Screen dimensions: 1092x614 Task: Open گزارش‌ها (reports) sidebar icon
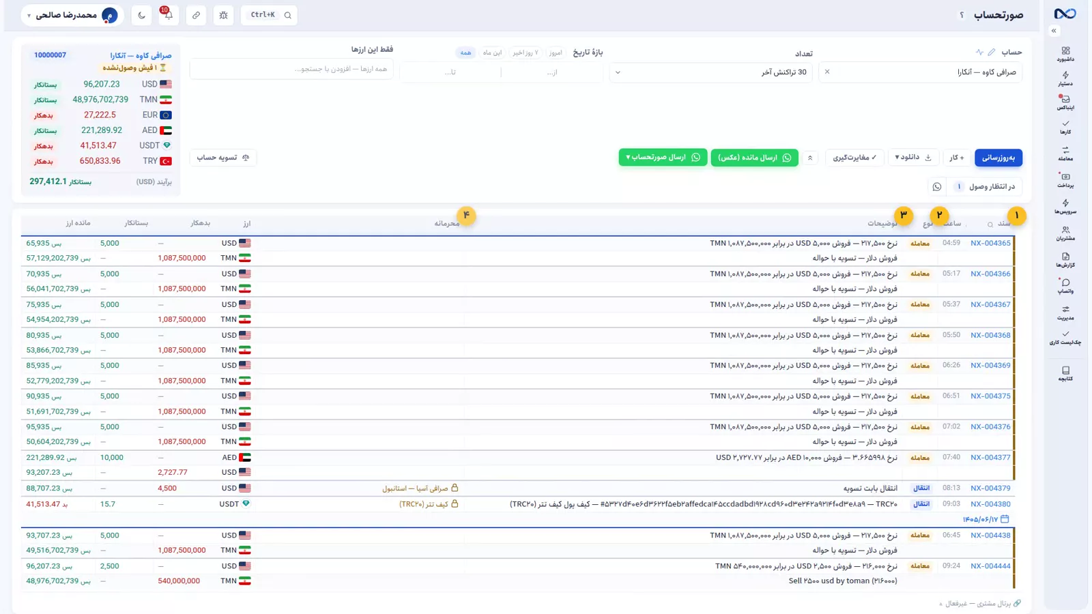click(x=1065, y=260)
